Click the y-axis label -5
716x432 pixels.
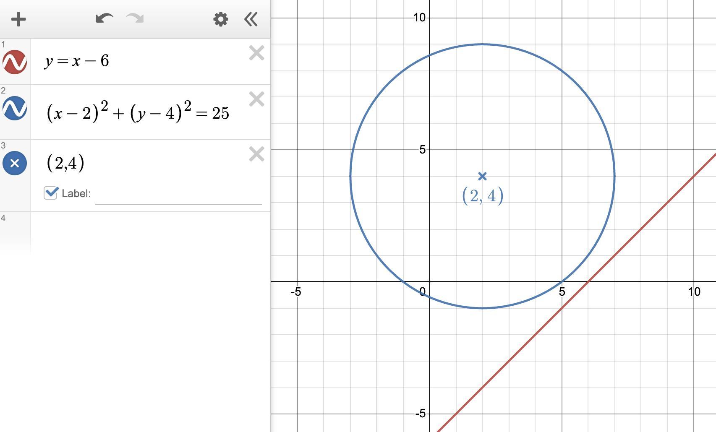(x=421, y=414)
